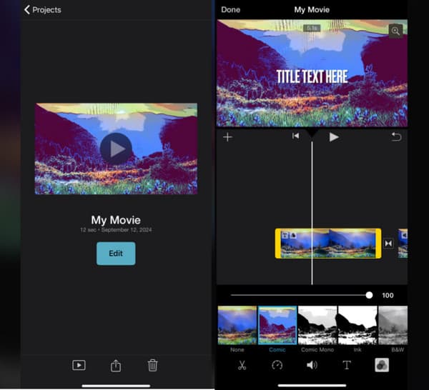Select the filters tool icon
Image resolution: width=429 pixels, height=390 pixels.
tap(382, 365)
